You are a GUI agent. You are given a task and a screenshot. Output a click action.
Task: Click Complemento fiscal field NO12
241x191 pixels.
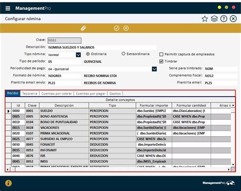pyautogui.click(x=221, y=76)
